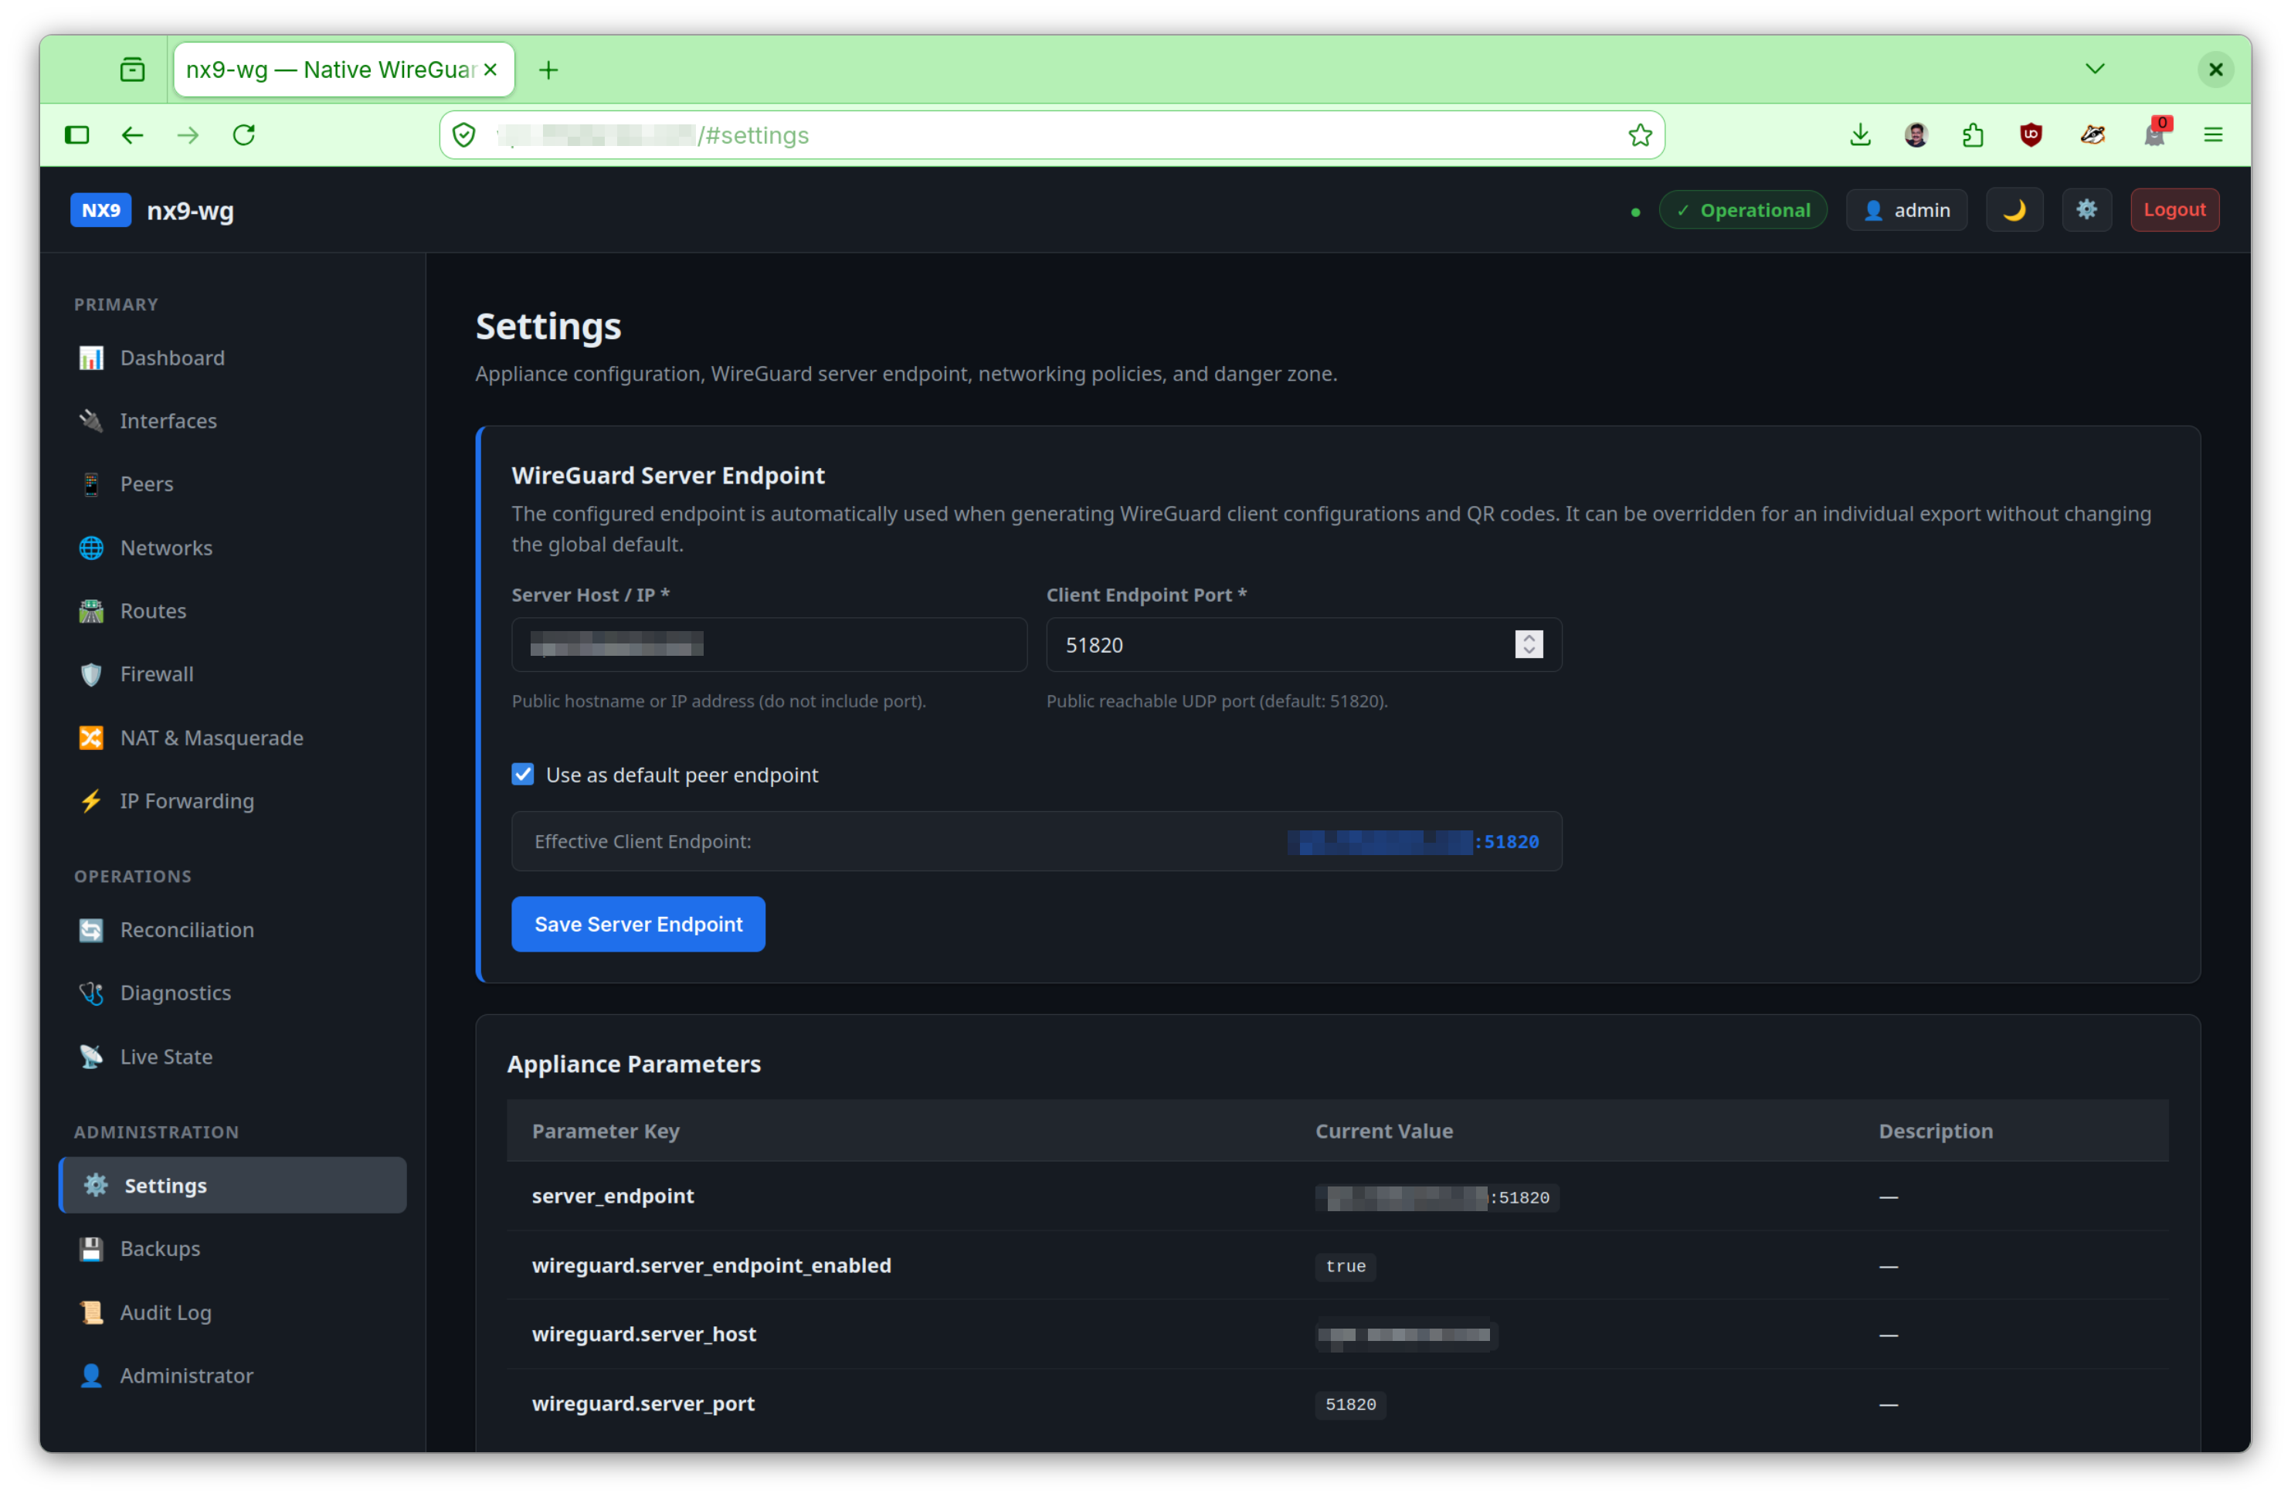This screenshot has height=1497, width=2291.
Task: Click the site security shield icon
Action: click(464, 134)
